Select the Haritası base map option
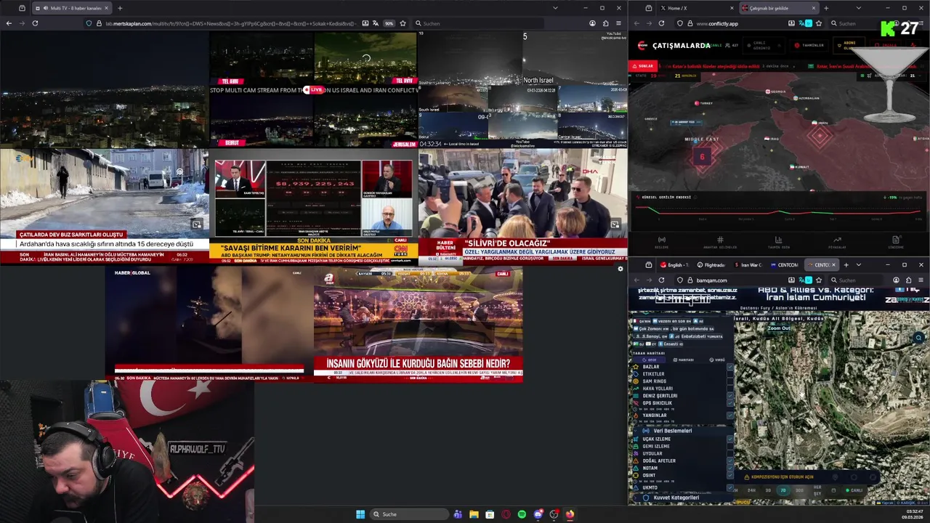The width and height of the screenshot is (930, 523). pos(683,360)
